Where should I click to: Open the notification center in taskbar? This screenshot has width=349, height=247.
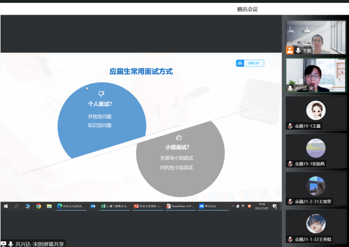275,206
